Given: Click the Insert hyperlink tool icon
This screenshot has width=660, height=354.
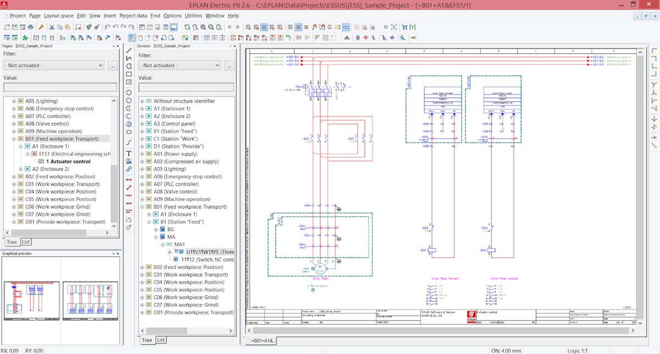Looking at the screenshot, I should [x=129, y=170].
